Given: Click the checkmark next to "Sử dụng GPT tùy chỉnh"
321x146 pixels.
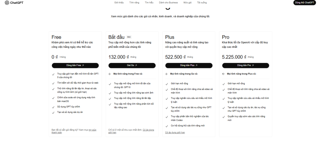Looking at the screenshot, I should [53, 107].
